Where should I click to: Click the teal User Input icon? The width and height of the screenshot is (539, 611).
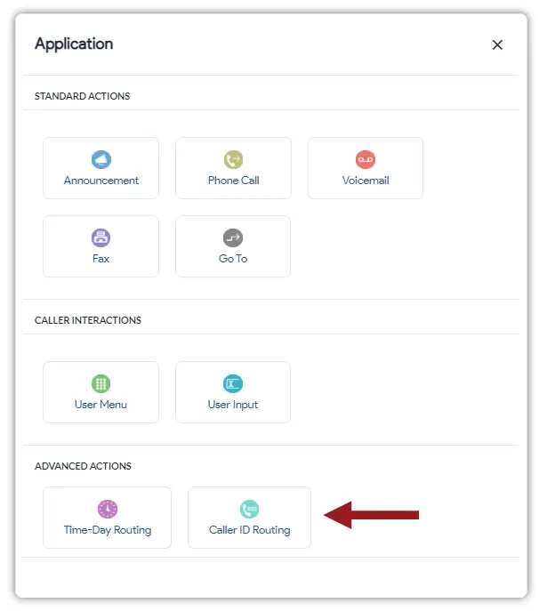pos(233,384)
